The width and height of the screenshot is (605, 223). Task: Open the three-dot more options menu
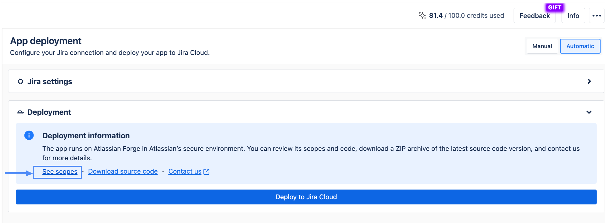coord(597,16)
